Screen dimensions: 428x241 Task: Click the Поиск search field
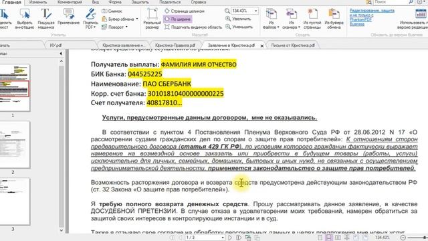point(391,2)
